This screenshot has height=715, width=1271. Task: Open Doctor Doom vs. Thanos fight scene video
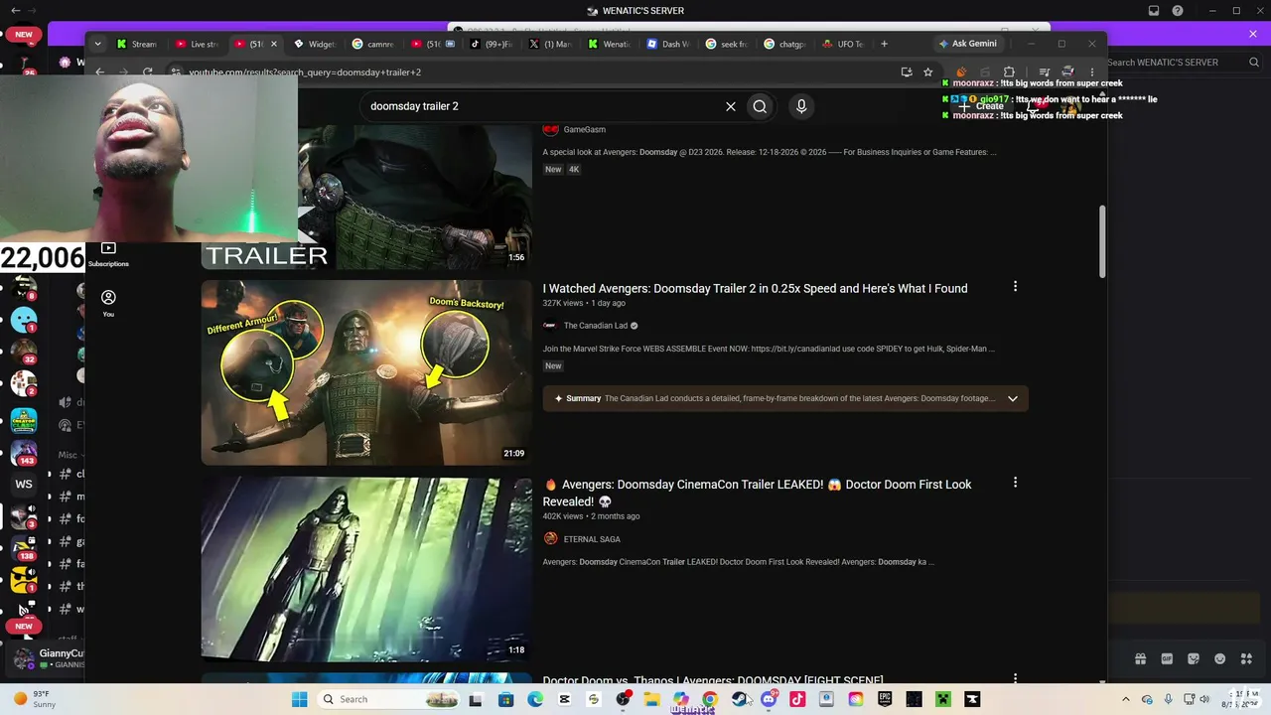pyautogui.click(x=713, y=680)
